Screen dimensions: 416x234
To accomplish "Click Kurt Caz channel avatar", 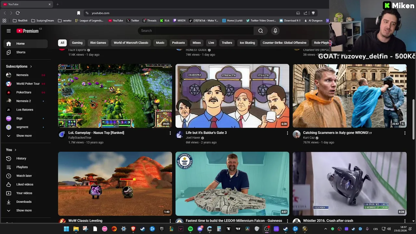I will click(x=297, y=135).
